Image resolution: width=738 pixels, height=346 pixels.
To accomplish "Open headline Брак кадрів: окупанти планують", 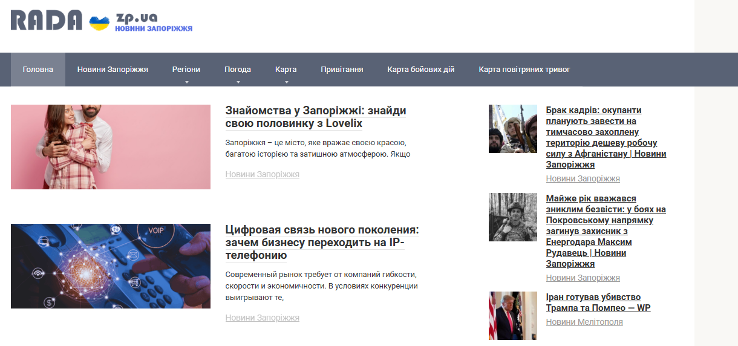I will [x=606, y=137].
